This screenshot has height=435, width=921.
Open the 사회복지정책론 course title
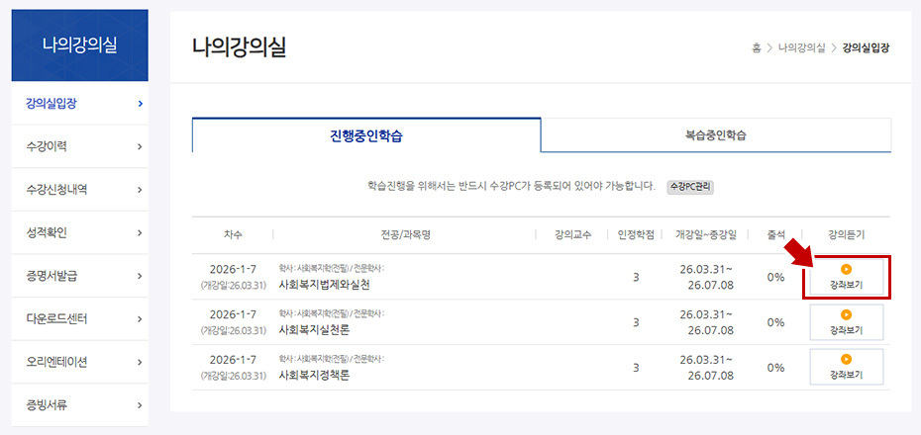click(x=315, y=376)
